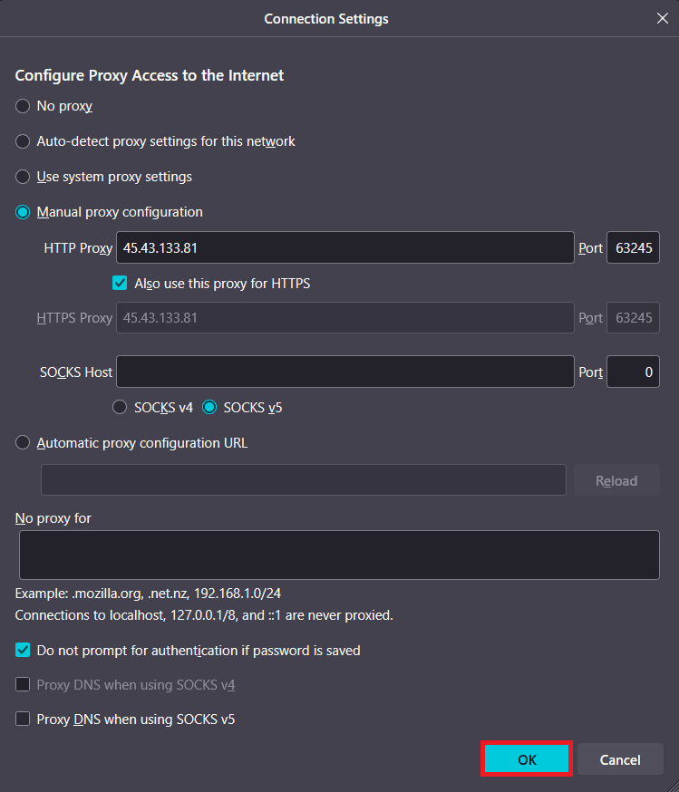Dismiss the dialog with Cancel
The height and width of the screenshot is (792, 679).
619,759
